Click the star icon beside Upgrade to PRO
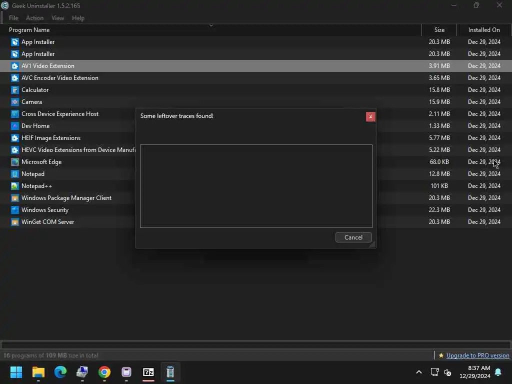Viewport: 512px width, 384px height. point(441,355)
